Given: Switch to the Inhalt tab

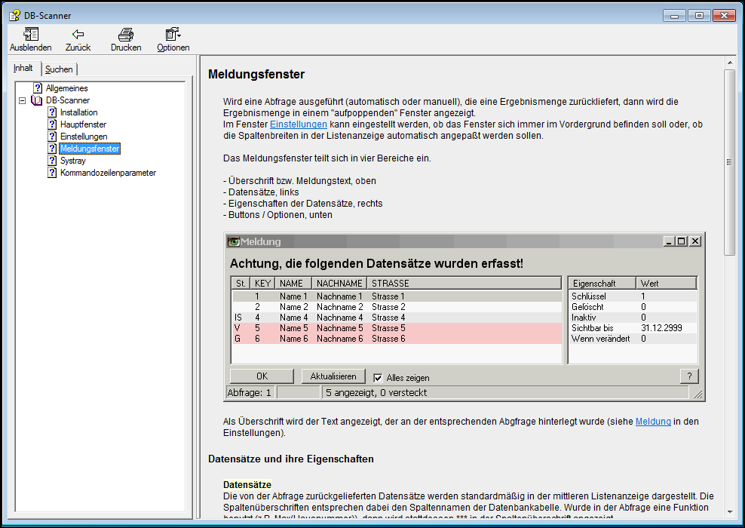Looking at the screenshot, I should tap(23, 68).
